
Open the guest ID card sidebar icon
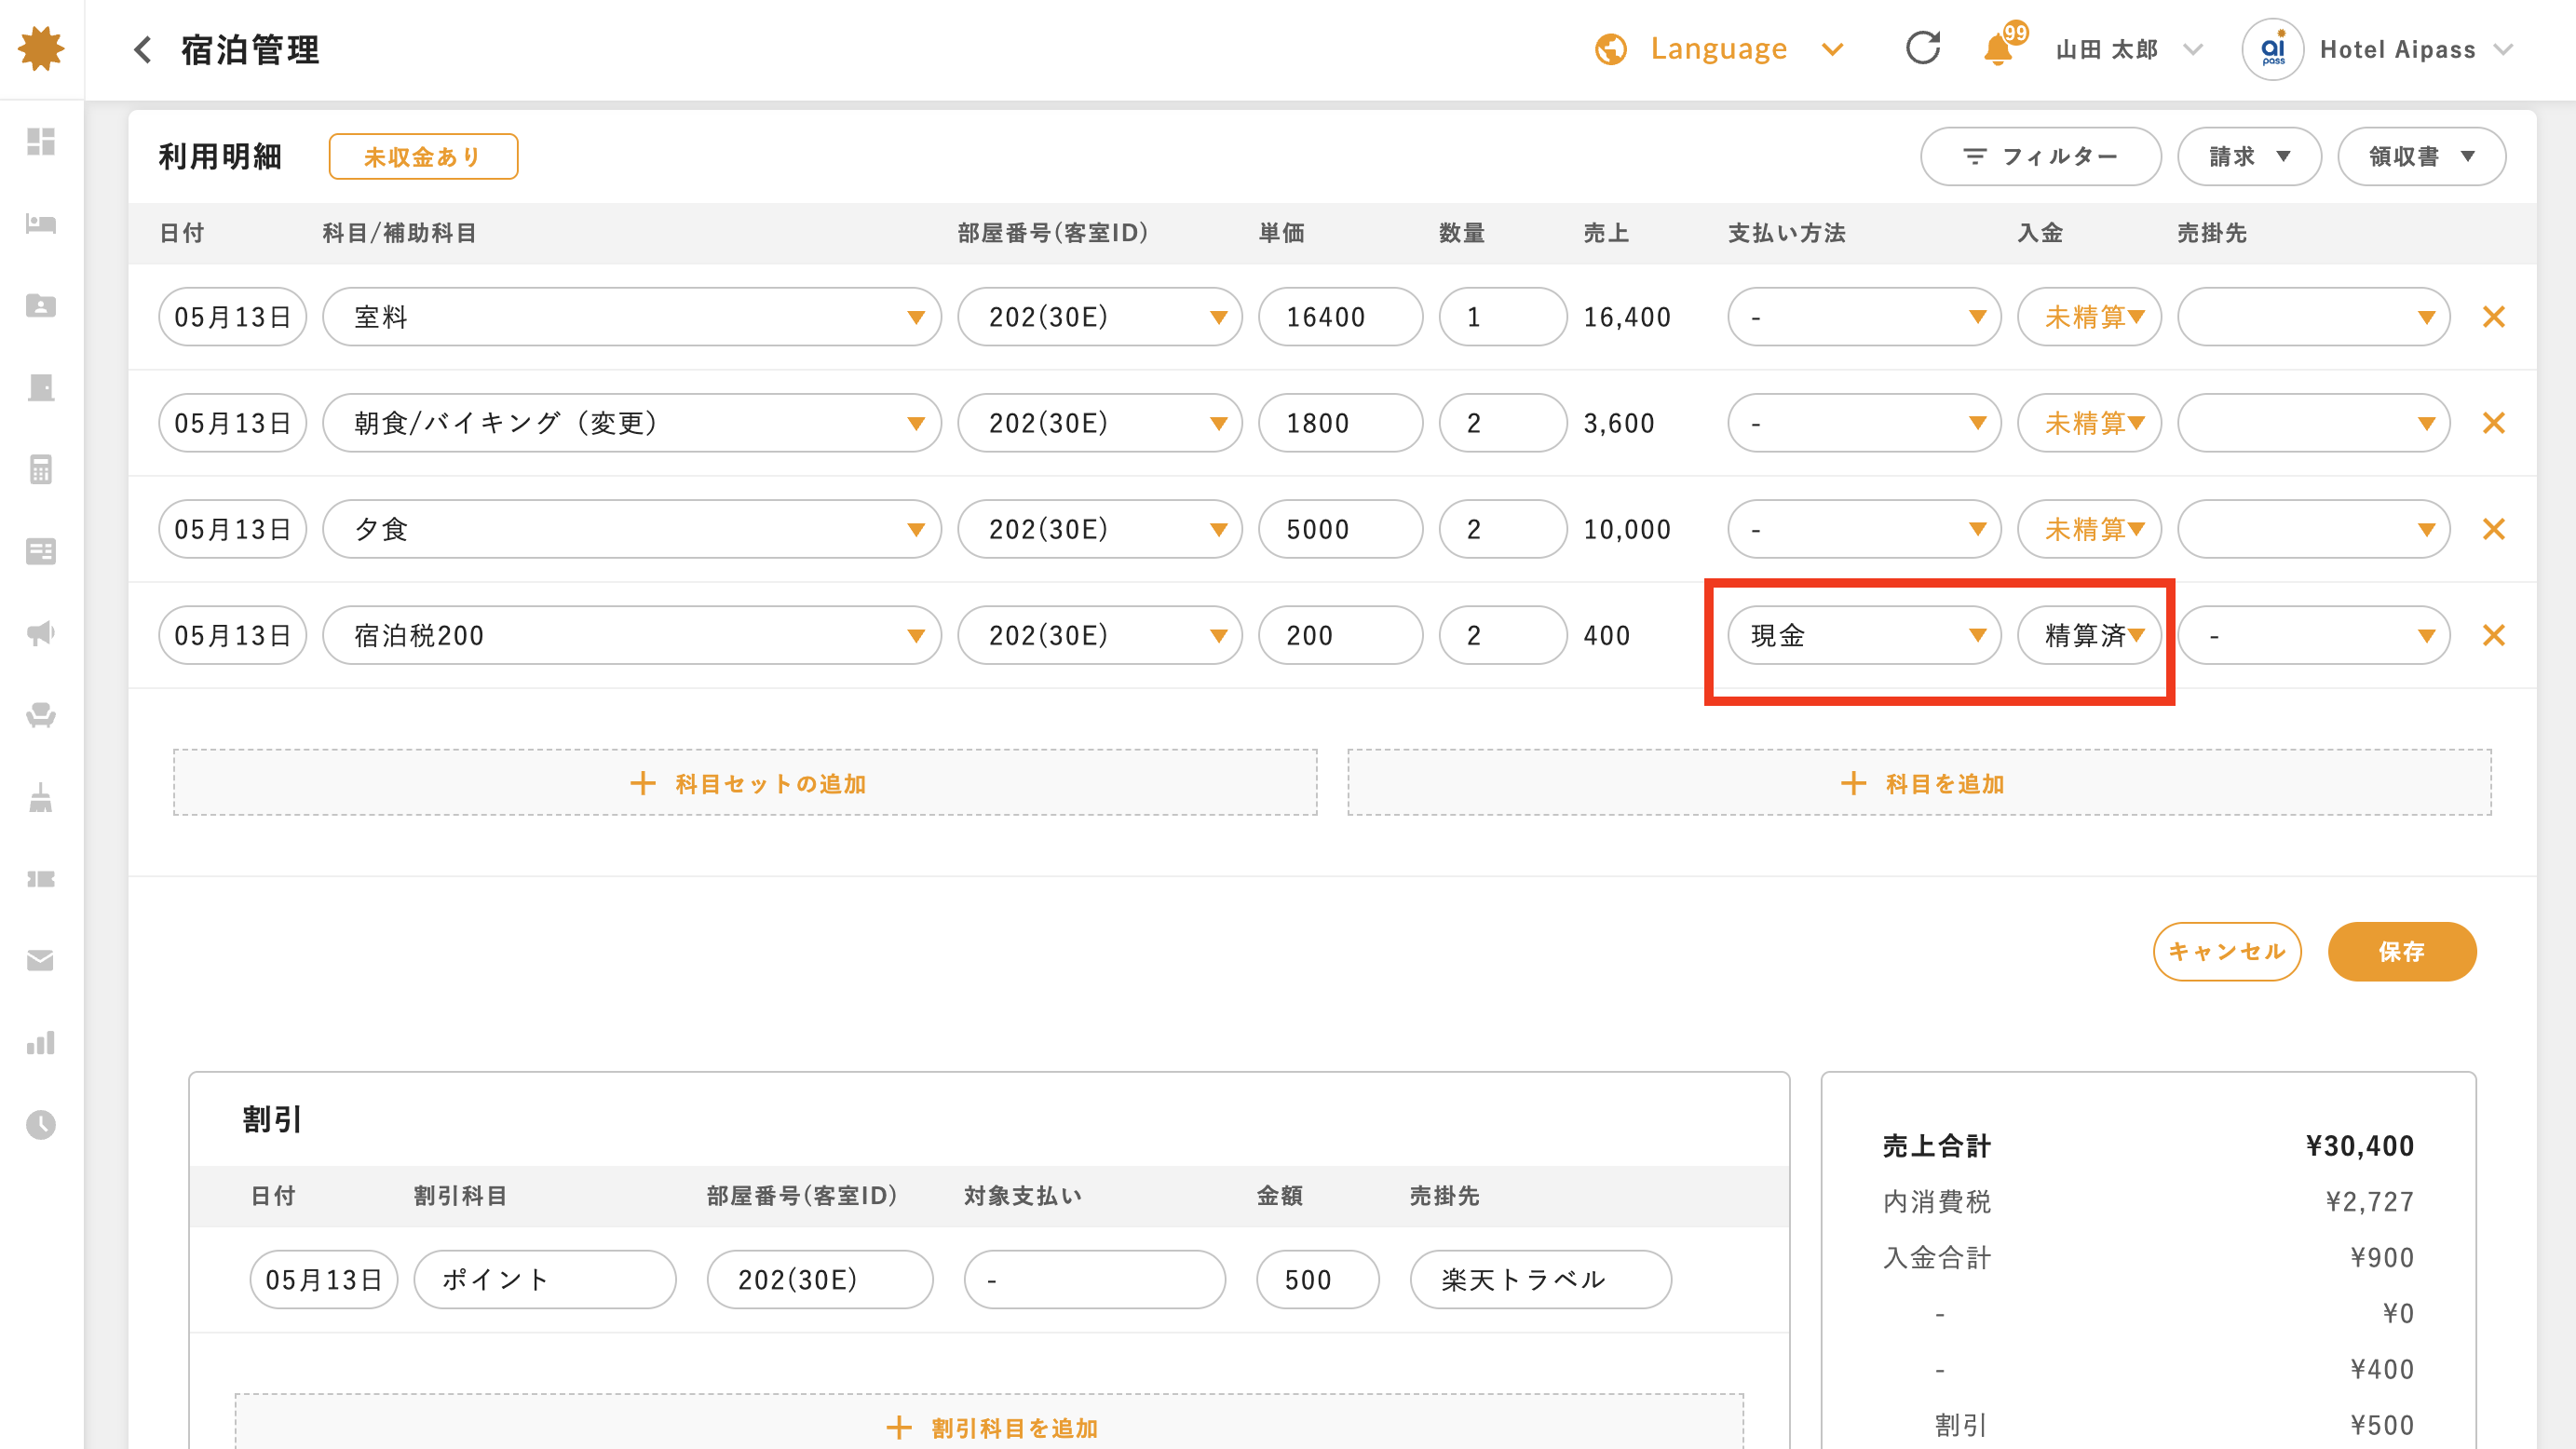[x=41, y=305]
